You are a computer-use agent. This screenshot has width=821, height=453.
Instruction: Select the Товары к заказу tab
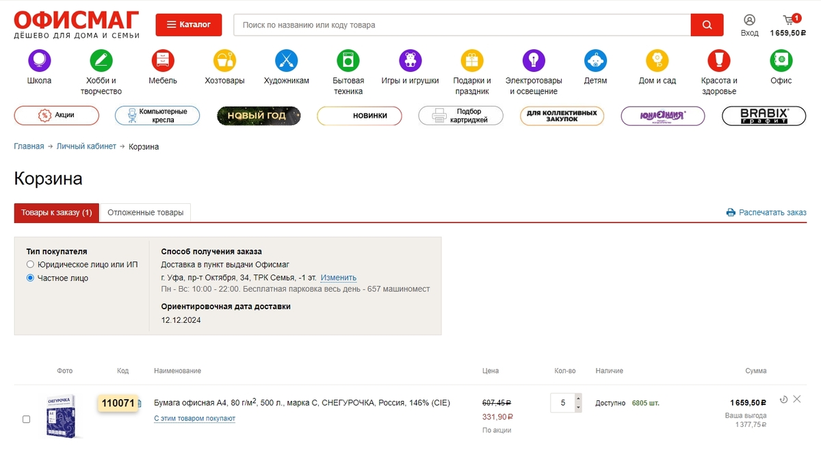point(56,213)
